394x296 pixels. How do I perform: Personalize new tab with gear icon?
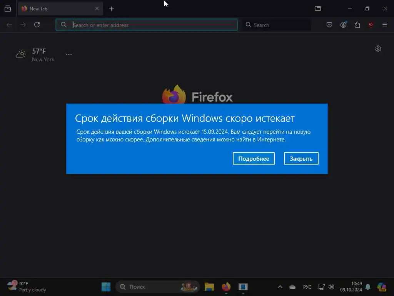click(378, 49)
